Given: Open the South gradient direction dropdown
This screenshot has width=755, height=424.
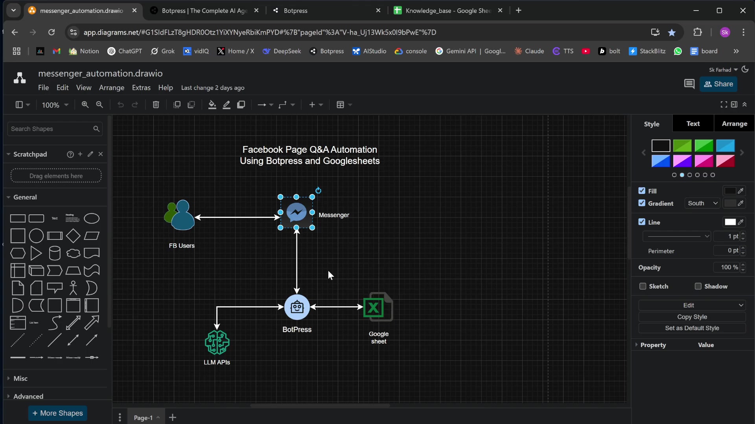Looking at the screenshot, I should (x=702, y=203).
